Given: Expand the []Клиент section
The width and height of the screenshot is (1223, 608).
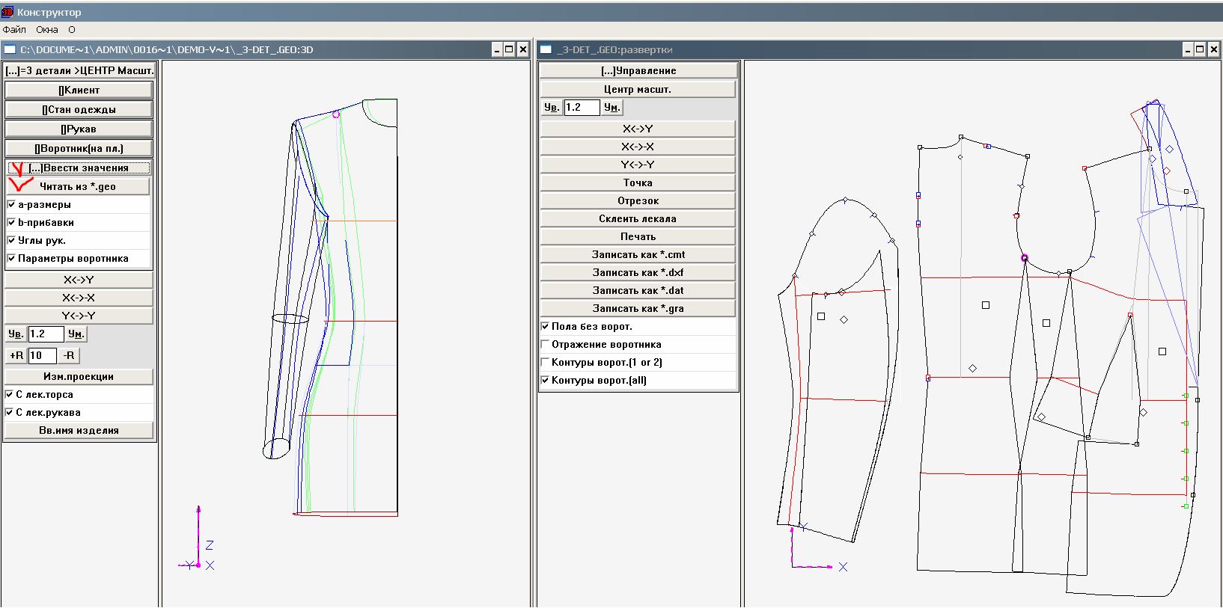Looking at the screenshot, I should coord(79,90).
